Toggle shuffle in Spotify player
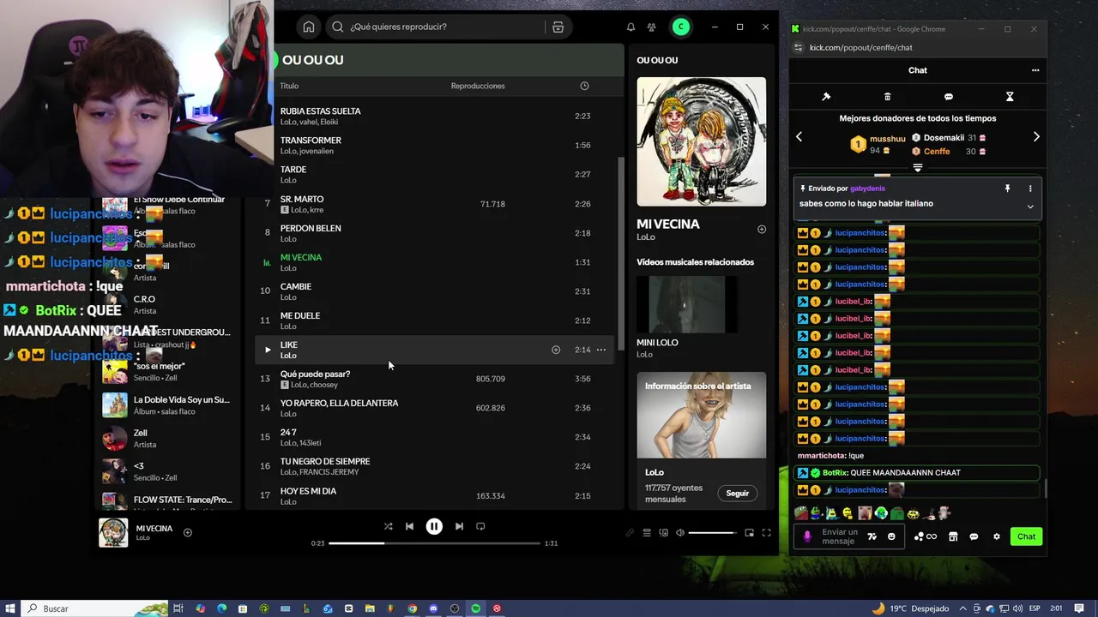The width and height of the screenshot is (1098, 617). coord(388,526)
